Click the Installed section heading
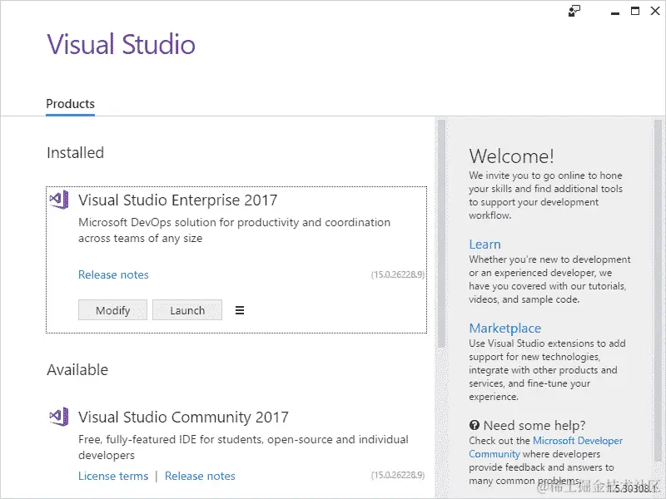 tap(75, 153)
